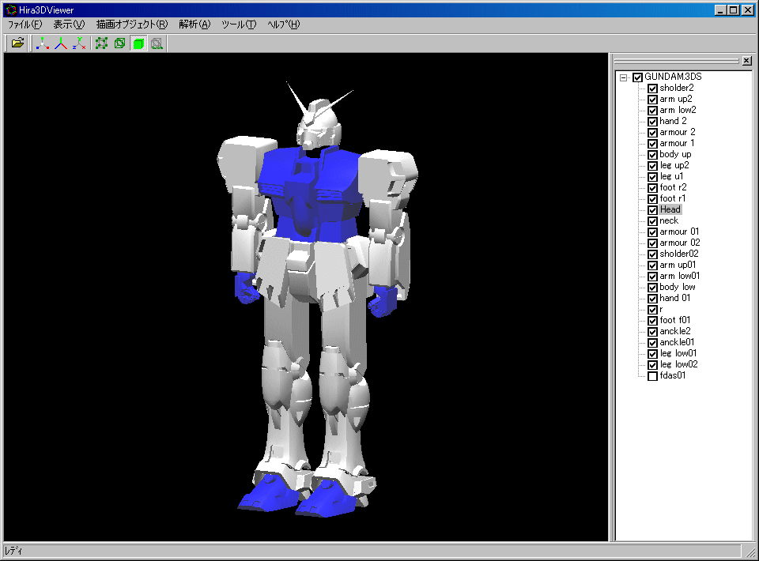The width and height of the screenshot is (759, 561).
Task: Select the anckle01 tree label
Action: (677, 342)
